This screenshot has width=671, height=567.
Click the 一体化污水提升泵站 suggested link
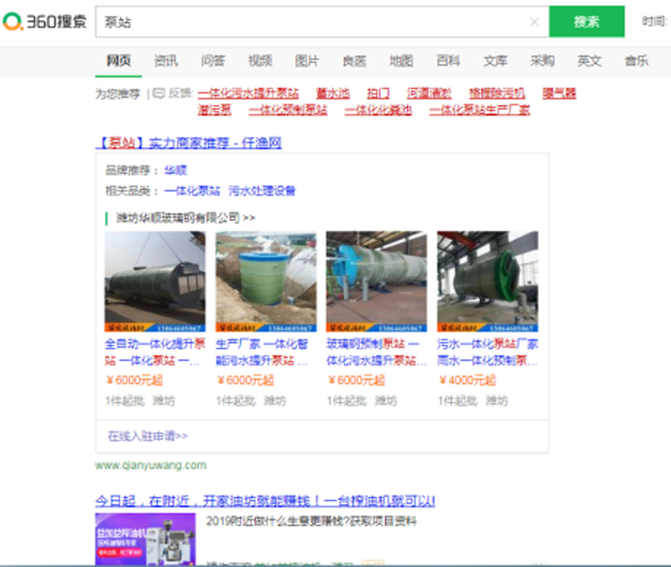pos(248,93)
